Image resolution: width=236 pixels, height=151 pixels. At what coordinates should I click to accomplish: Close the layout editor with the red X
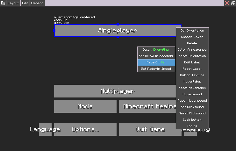pos(227,3)
